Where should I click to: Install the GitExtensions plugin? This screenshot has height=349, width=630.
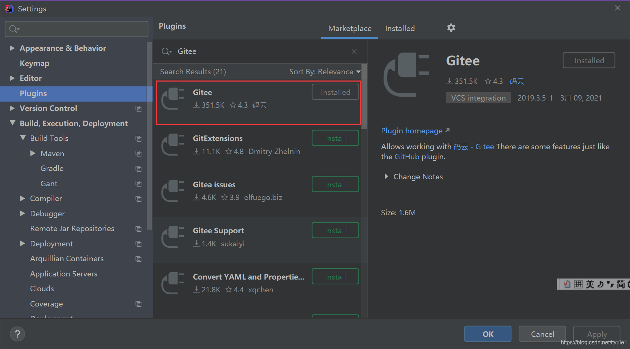335,138
